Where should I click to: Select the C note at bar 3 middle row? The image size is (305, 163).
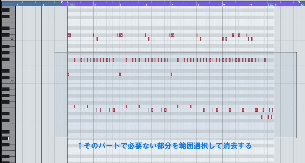68,74
